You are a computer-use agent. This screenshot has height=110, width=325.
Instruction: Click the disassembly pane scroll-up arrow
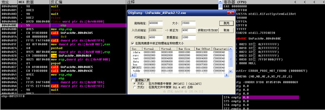tap(220, 2)
